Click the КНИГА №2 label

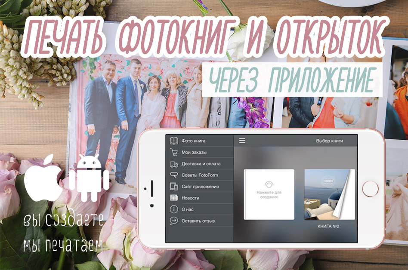[x=328, y=226]
